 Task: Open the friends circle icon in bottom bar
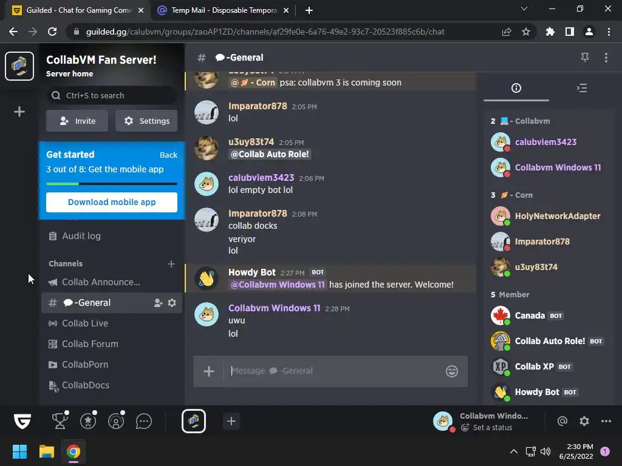116,421
